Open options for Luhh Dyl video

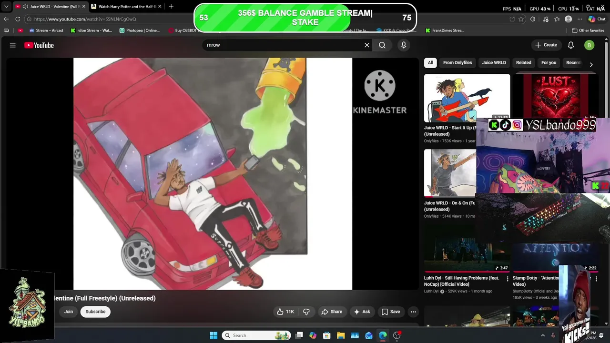coord(507,279)
